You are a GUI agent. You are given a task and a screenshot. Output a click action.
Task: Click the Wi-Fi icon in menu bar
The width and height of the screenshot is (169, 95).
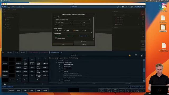tap(151, 1)
